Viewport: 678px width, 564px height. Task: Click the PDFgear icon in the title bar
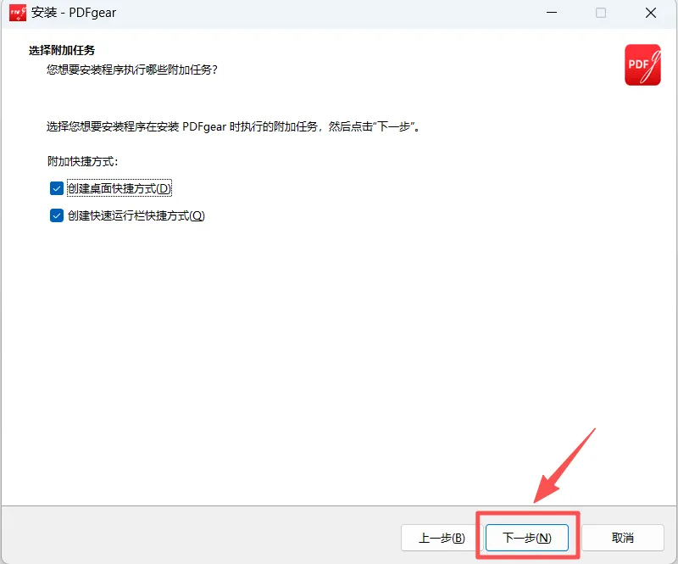[x=18, y=13]
